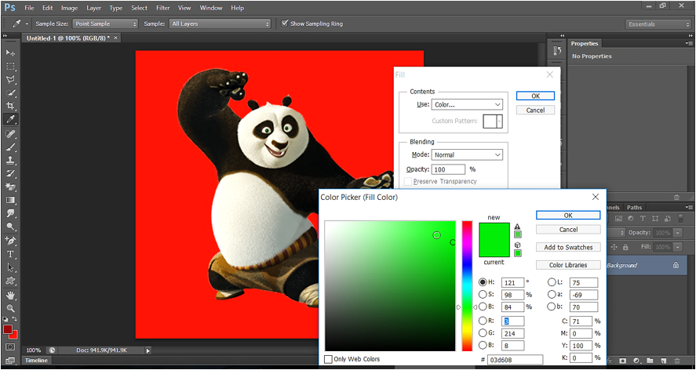The height and width of the screenshot is (370, 696).
Task: Open the Use dropdown in Fill dialog
Action: (x=467, y=105)
